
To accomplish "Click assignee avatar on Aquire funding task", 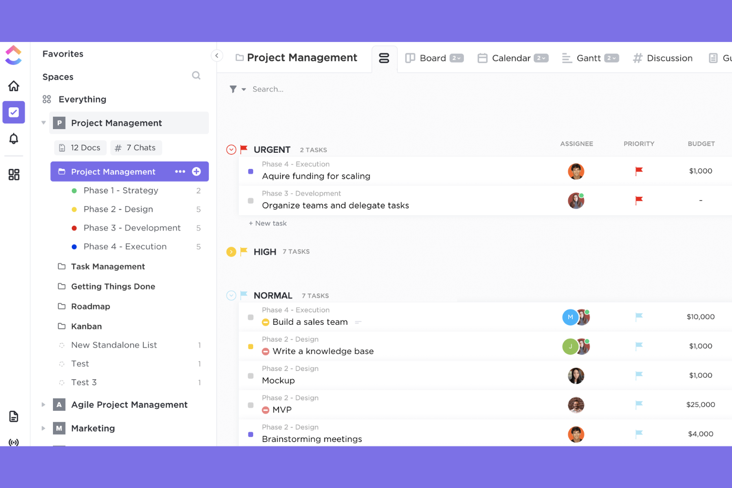I will pyautogui.click(x=576, y=171).
